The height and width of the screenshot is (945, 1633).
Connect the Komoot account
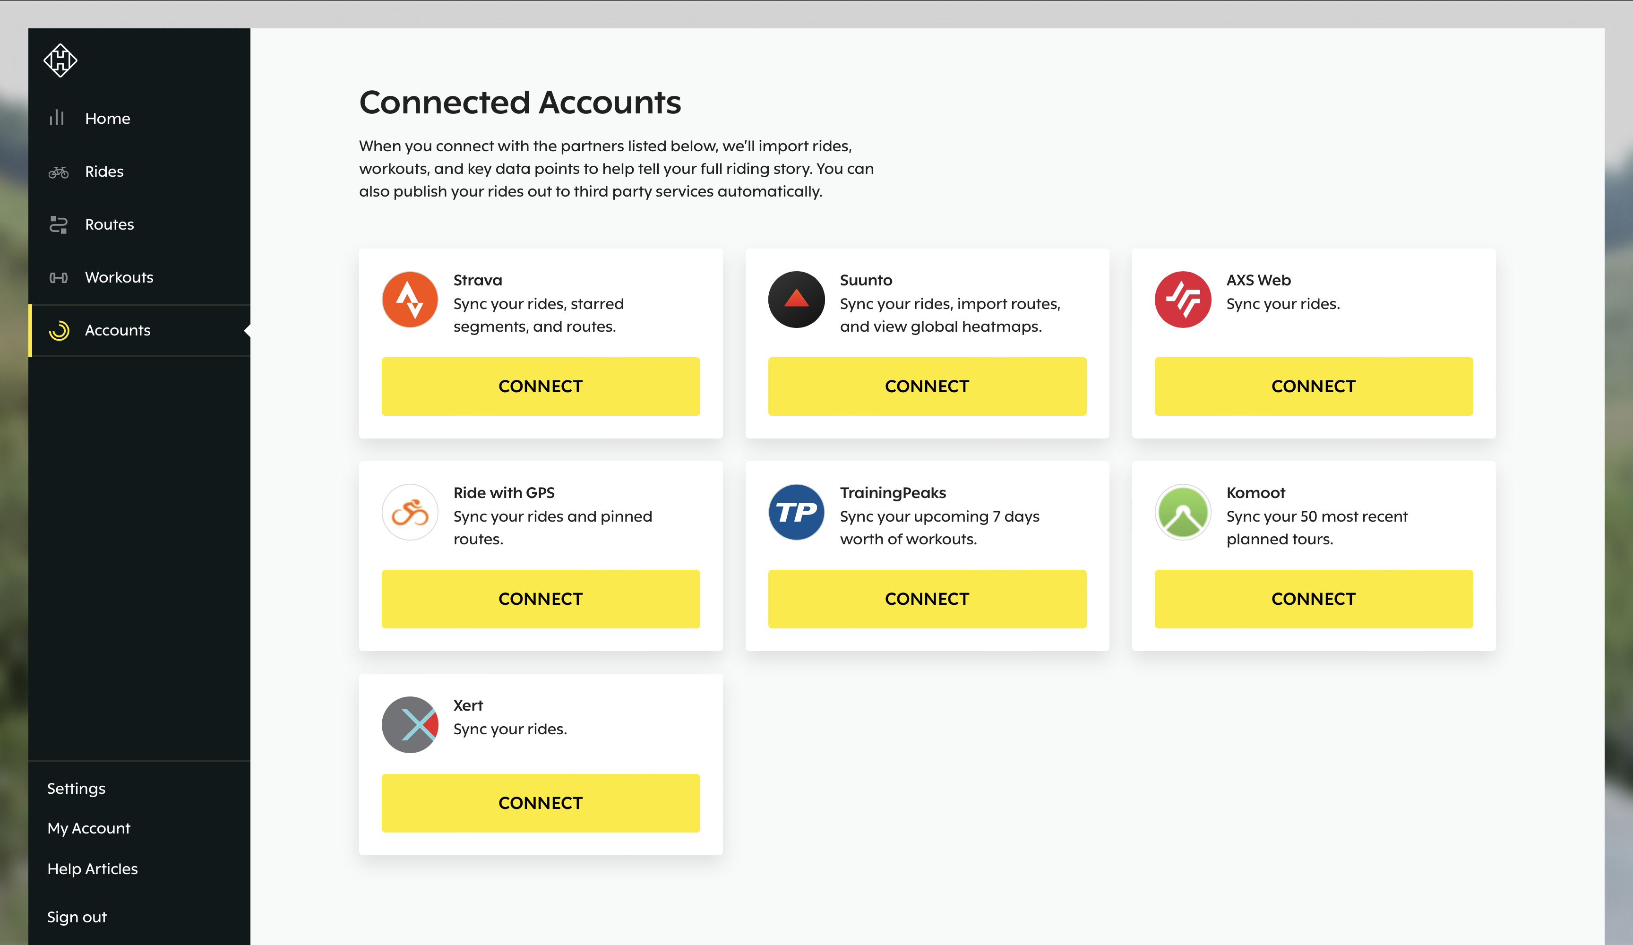click(1313, 599)
